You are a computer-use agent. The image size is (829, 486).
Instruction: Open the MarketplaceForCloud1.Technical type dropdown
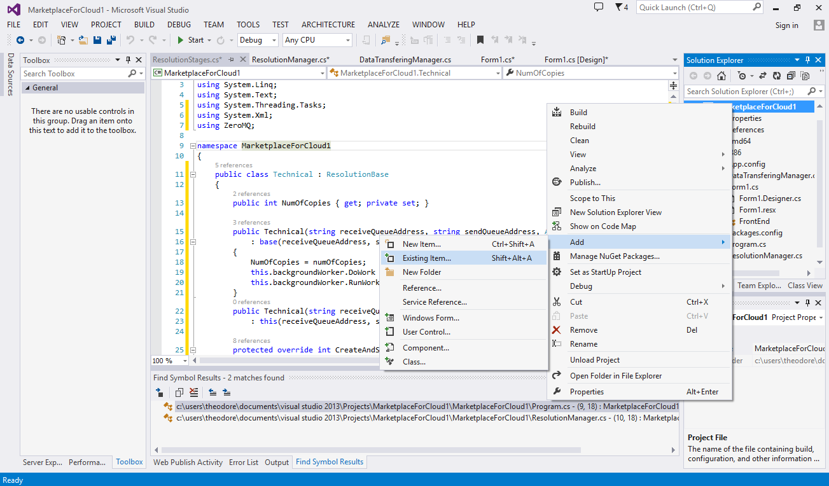(x=498, y=73)
